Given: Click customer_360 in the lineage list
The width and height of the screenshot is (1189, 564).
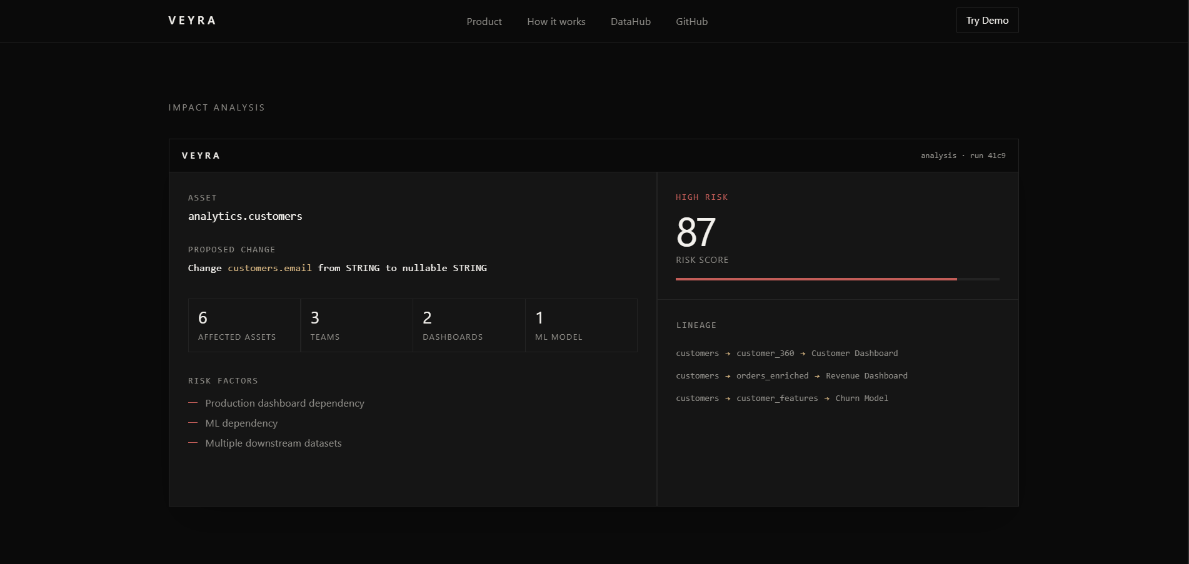Looking at the screenshot, I should coord(765,354).
